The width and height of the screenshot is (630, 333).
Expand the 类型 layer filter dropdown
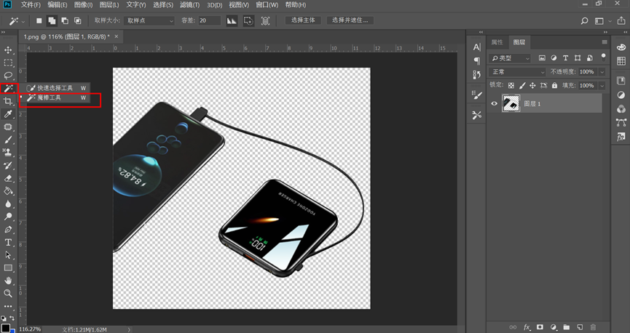(x=511, y=57)
